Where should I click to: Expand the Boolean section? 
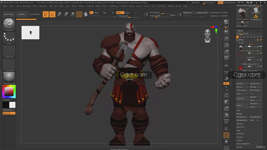point(240,124)
